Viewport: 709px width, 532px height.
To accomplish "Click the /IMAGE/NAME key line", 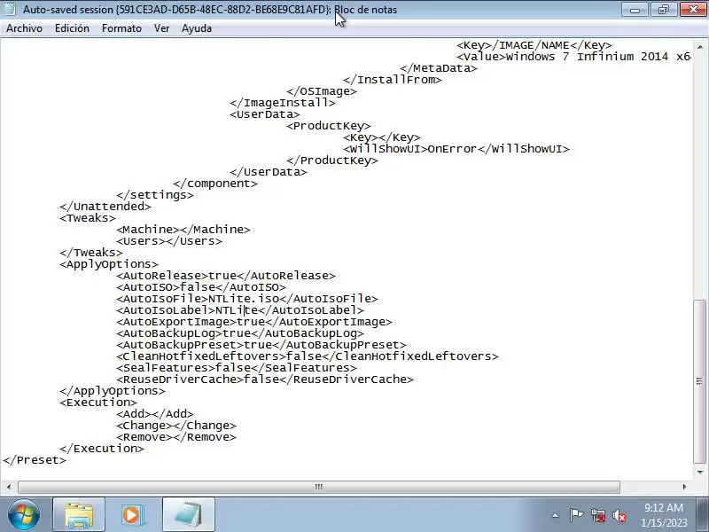I will pos(534,45).
